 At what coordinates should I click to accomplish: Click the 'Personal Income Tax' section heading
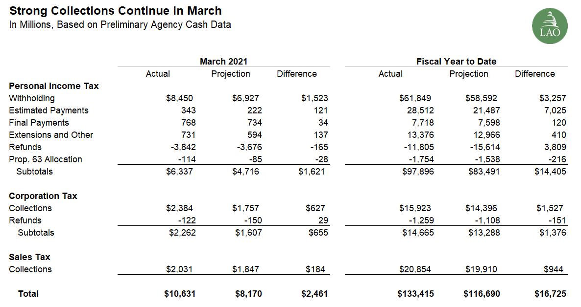tap(54, 86)
